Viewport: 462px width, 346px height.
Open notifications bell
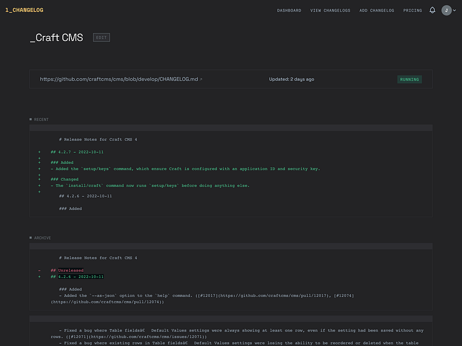click(432, 10)
